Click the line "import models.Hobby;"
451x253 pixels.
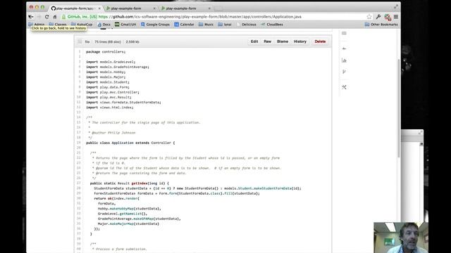point(106,72)
